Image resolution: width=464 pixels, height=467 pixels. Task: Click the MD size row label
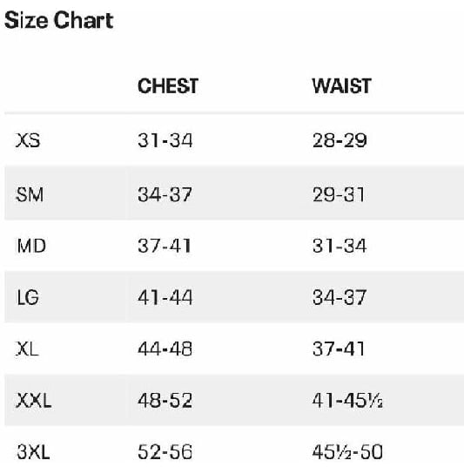click(x=31, y=247)
